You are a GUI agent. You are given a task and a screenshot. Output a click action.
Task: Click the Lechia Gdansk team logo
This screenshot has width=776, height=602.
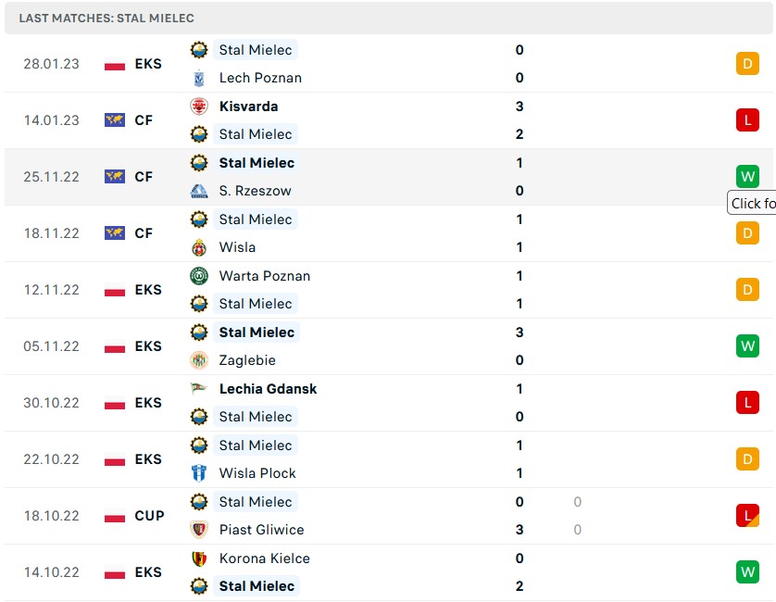click(199, 389)
